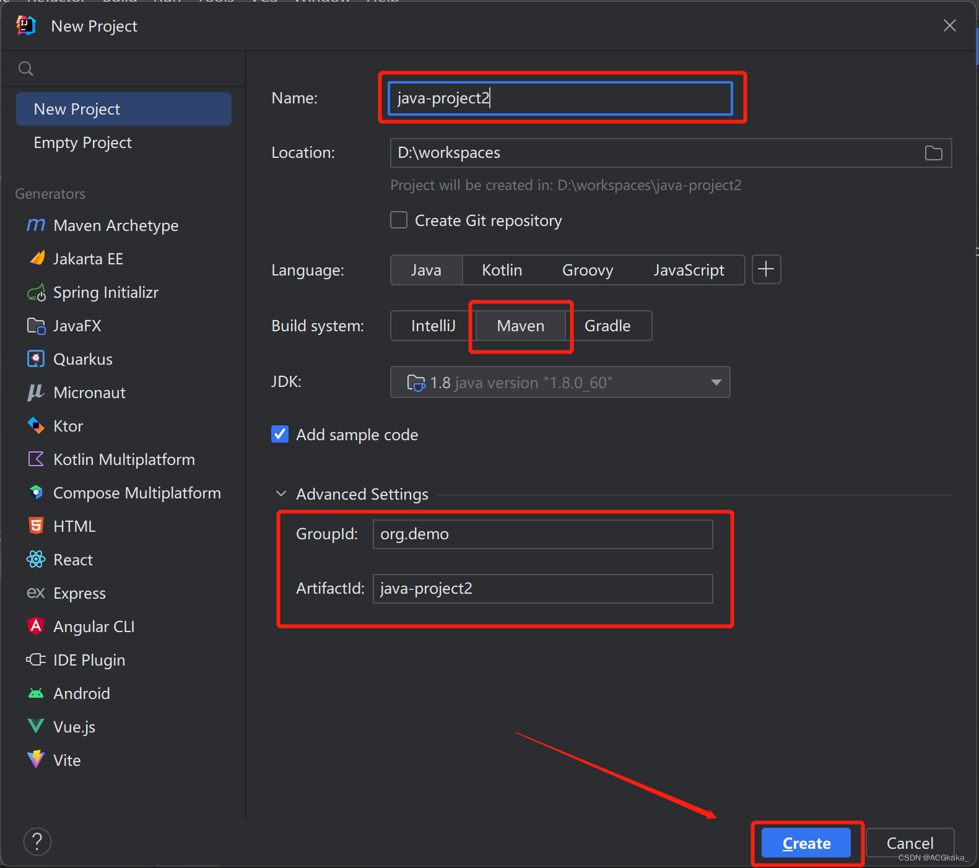
Task: Select Kotlin language option
Action: pos(502,270)
